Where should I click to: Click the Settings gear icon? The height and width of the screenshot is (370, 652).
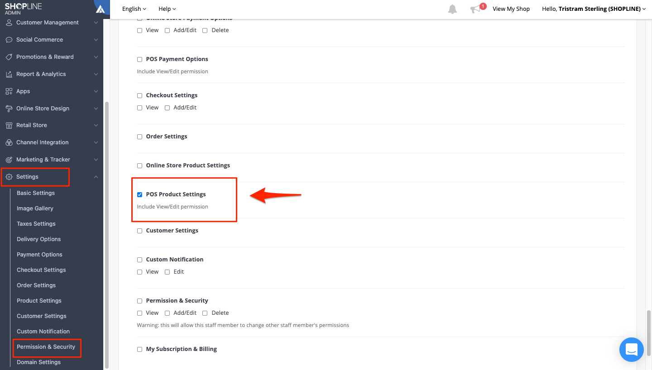click(9, 177)
